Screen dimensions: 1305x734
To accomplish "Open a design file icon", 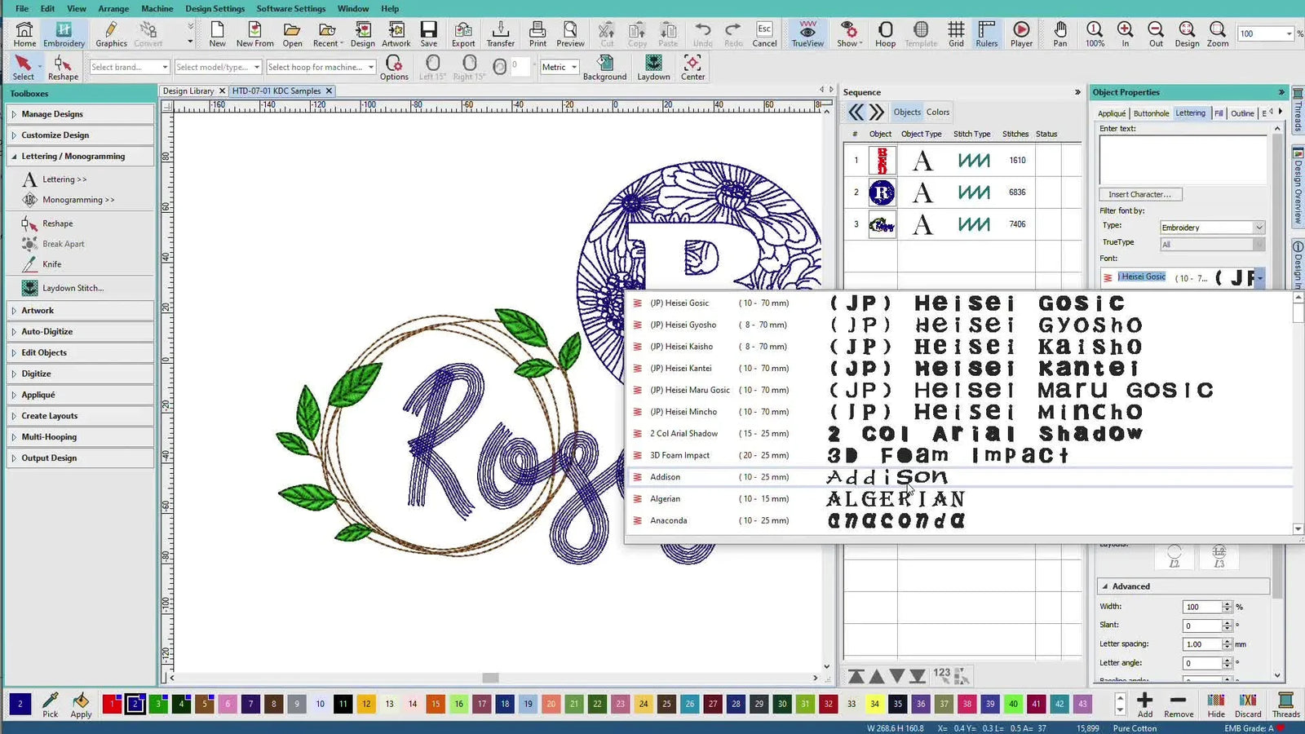I will (292, 34).
